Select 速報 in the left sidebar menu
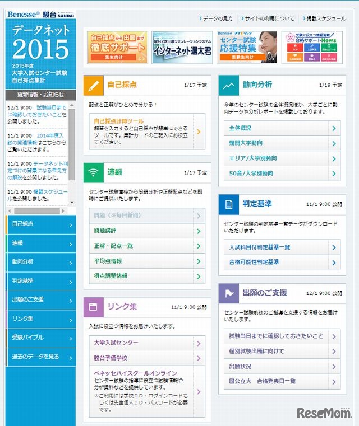This screenshot has height=426, width=359. [40, 244]
